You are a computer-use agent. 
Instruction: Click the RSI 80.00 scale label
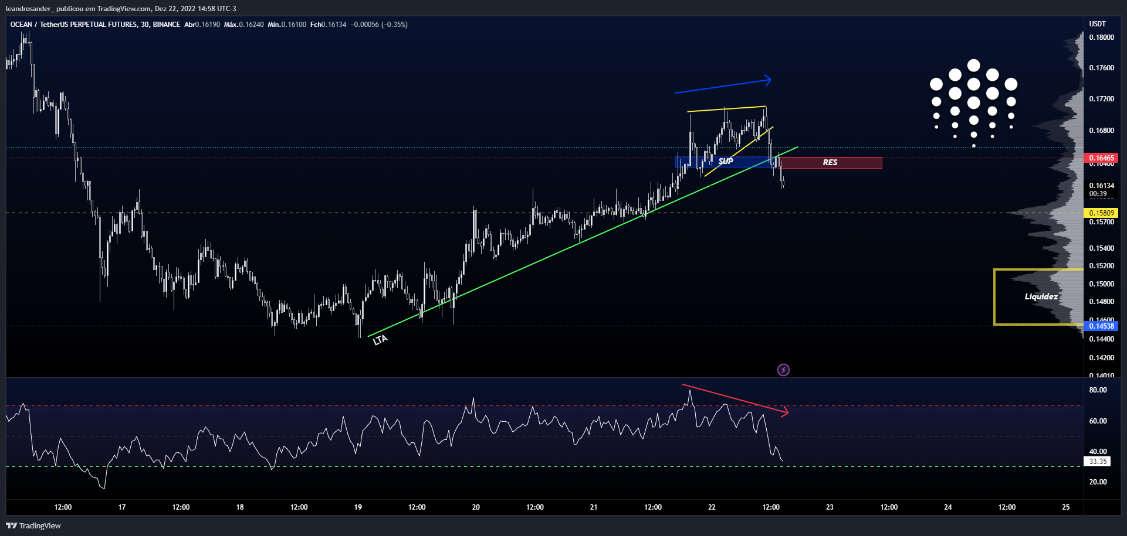1098,390
